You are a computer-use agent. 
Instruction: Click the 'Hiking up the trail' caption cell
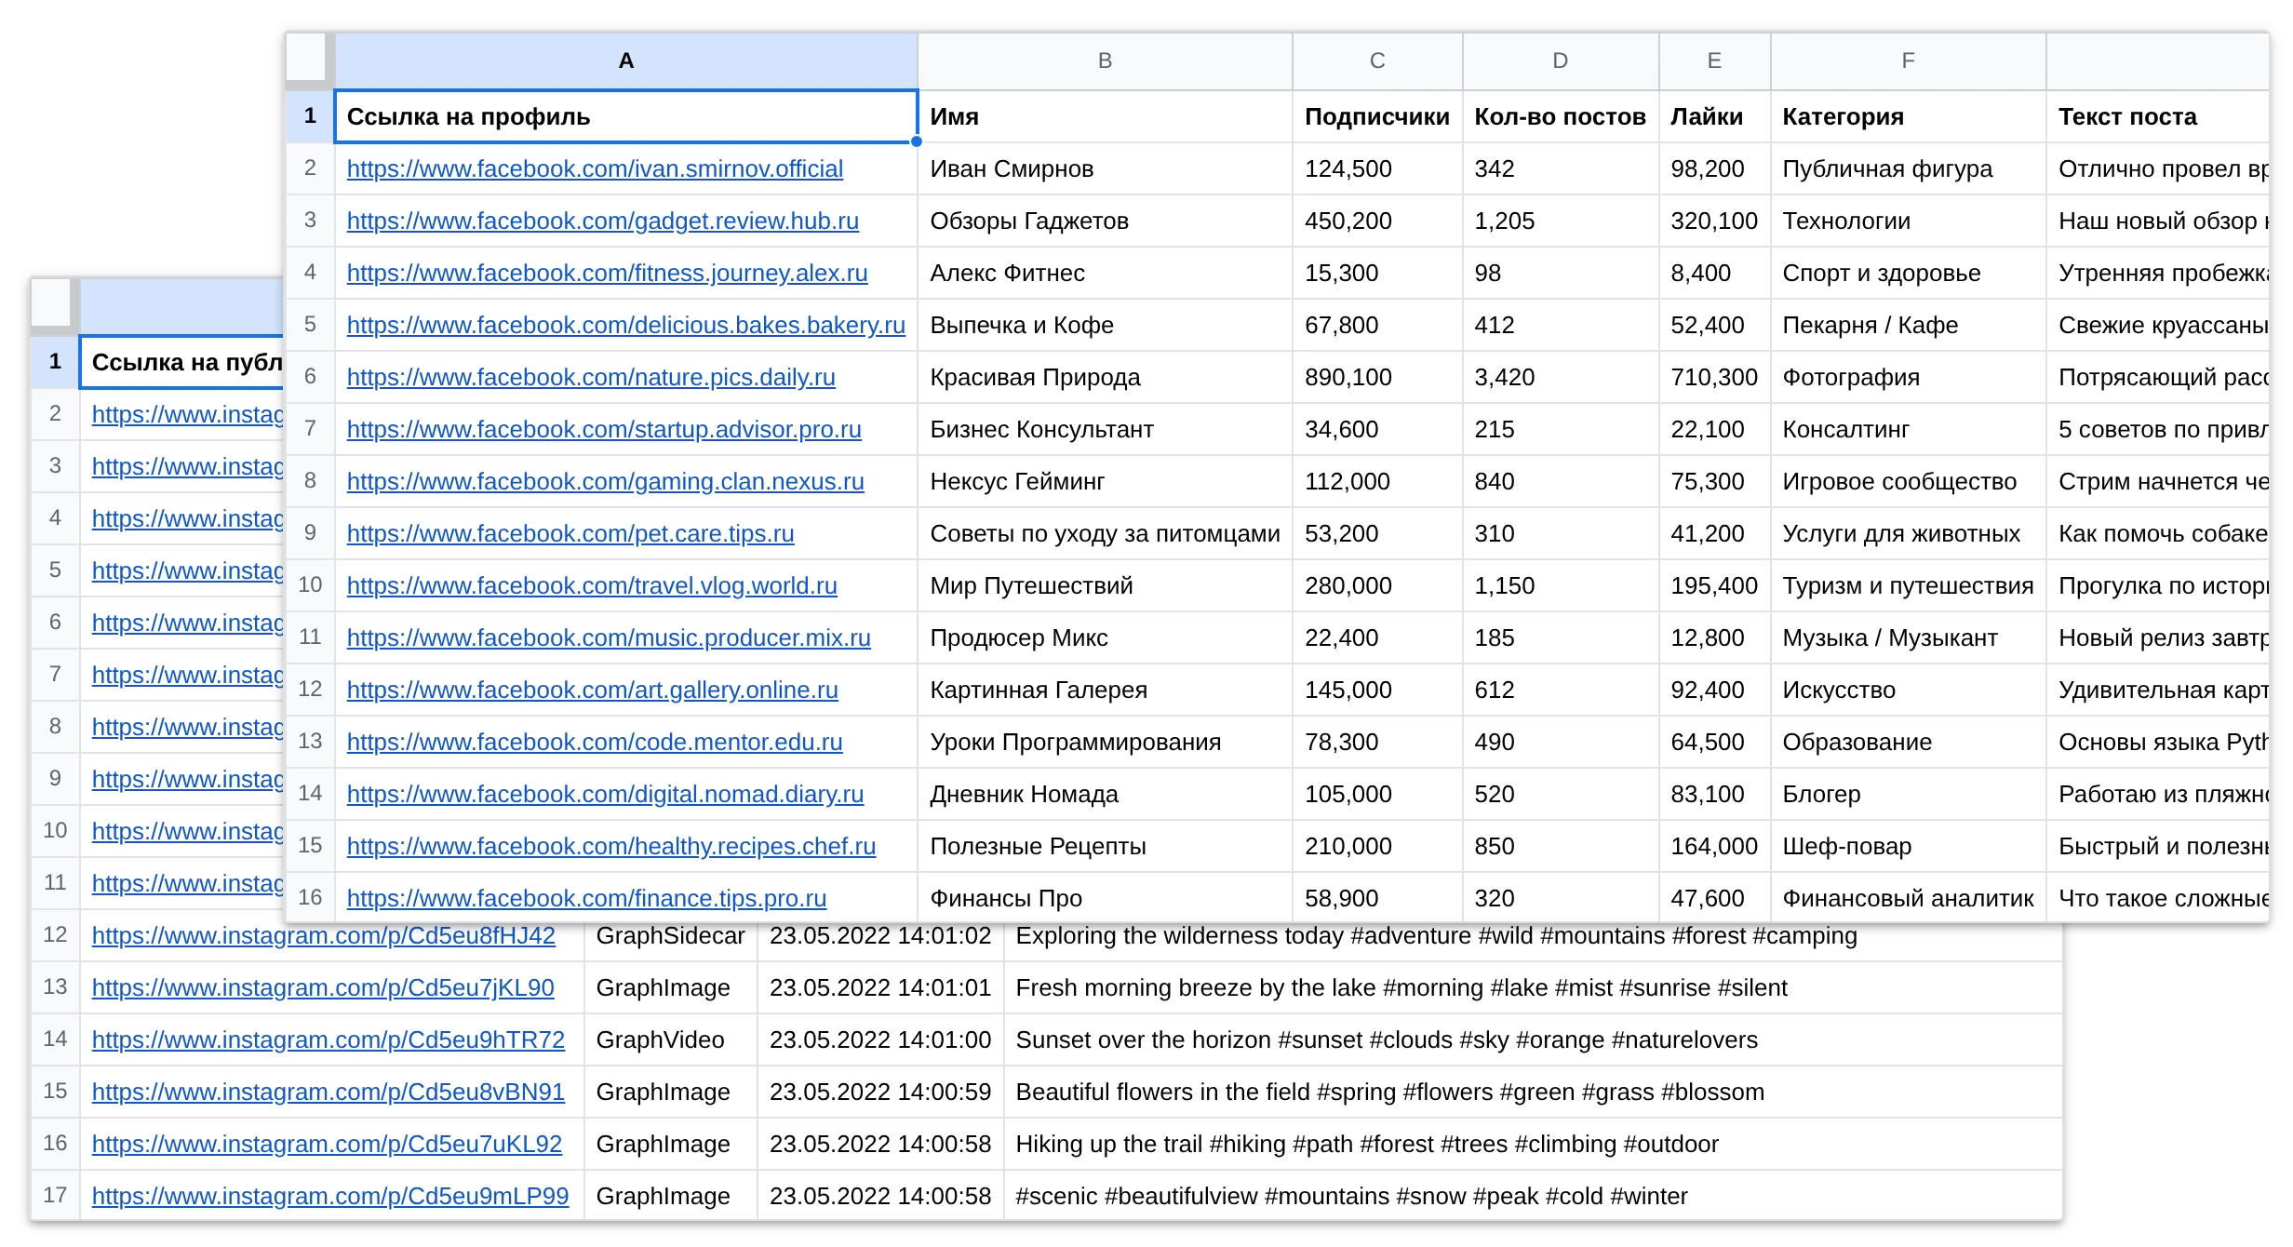[x=1533, y=1144]
